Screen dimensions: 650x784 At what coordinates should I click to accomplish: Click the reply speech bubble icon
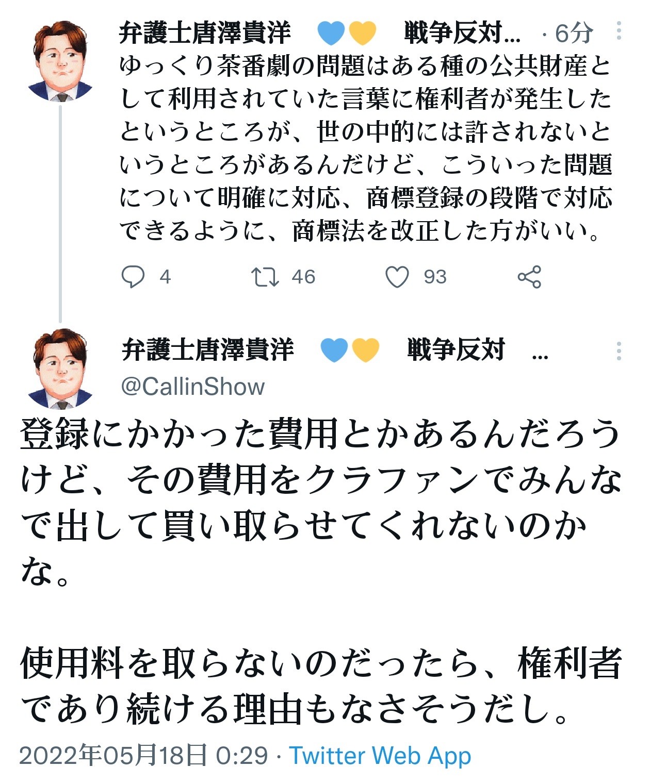point(133,277)
